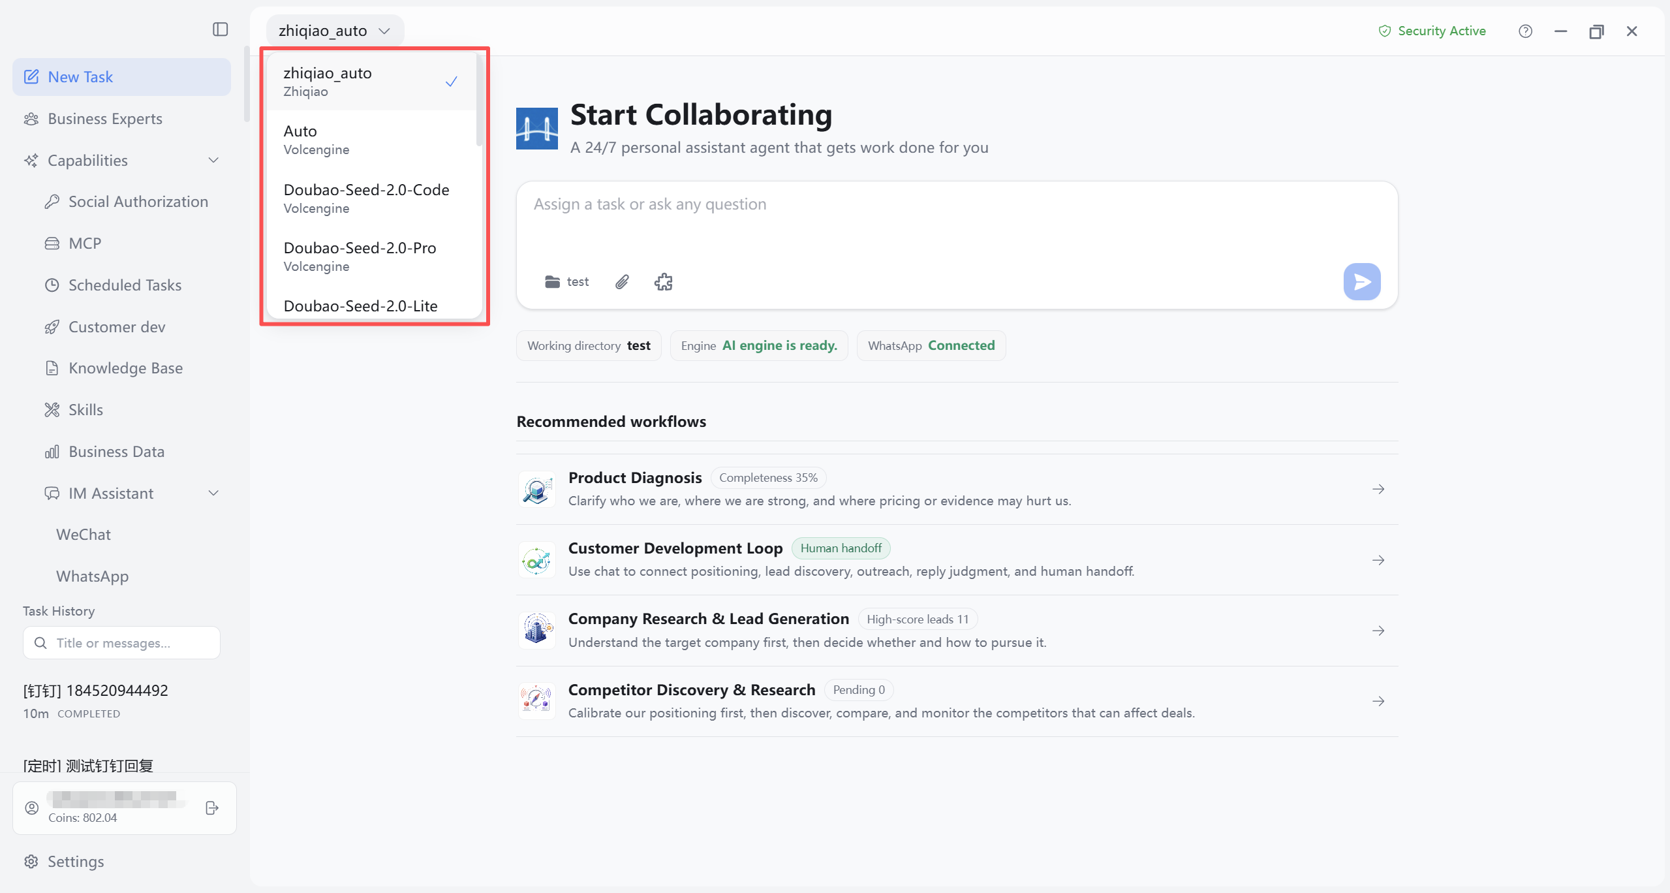Click the Competitor Discovery workflow icon
The height and width of the screenshot is (893, 1670).
tap(537, 701)
